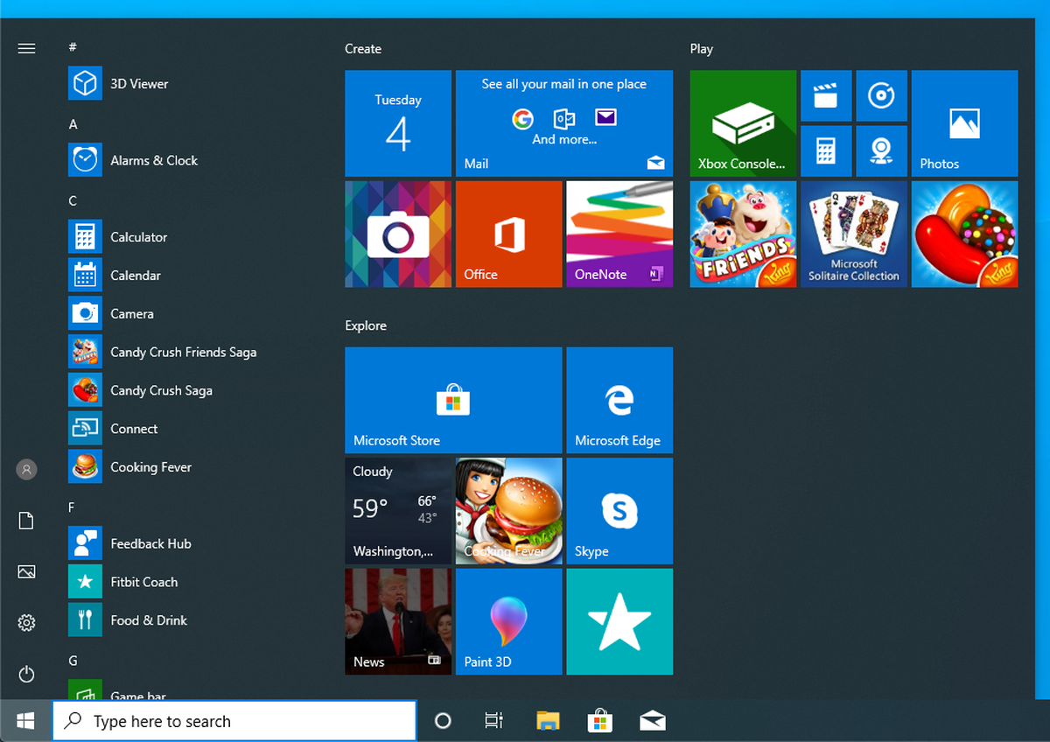This screenshot has height=742, width=1050.
Task: Open File Explorer from the taskbar
Action: [x=548, y=720]
